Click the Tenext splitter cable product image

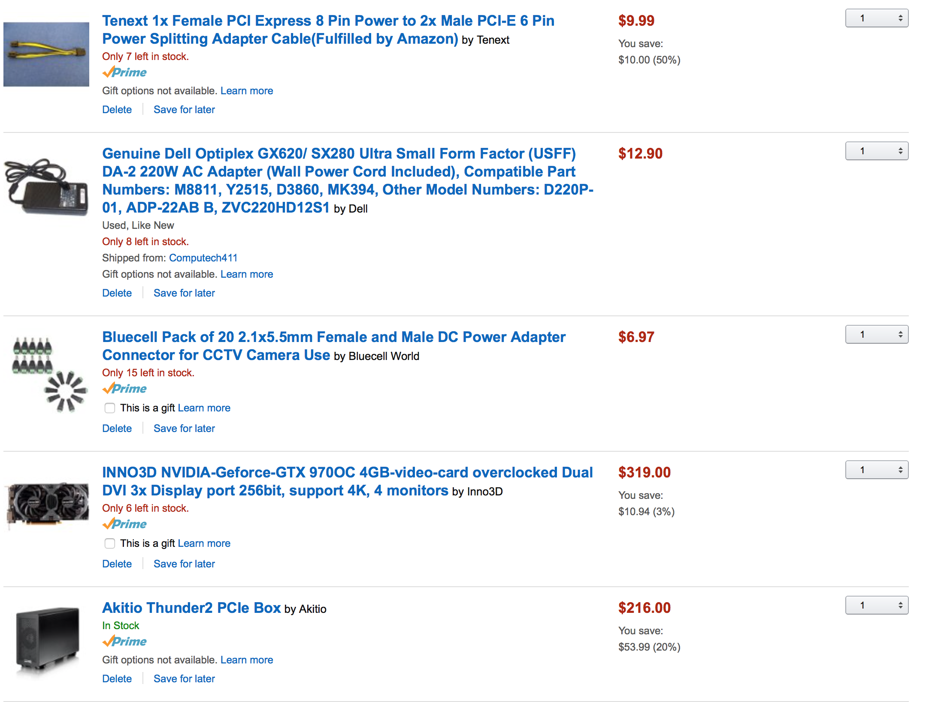(x=46, y=54)
